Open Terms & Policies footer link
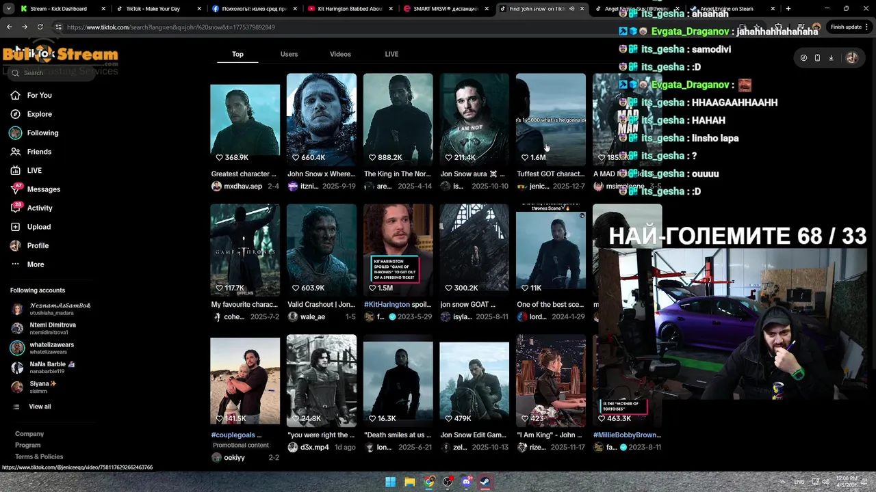Screen dimensions: 876x492 [x=39, y=457]
